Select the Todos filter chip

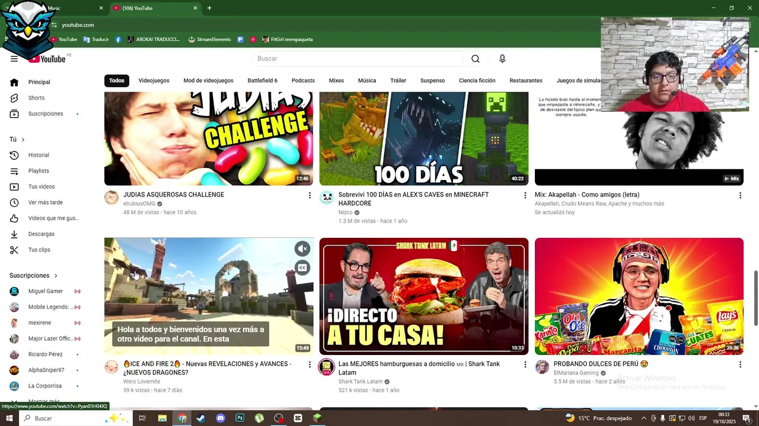(x=117, y=80)
